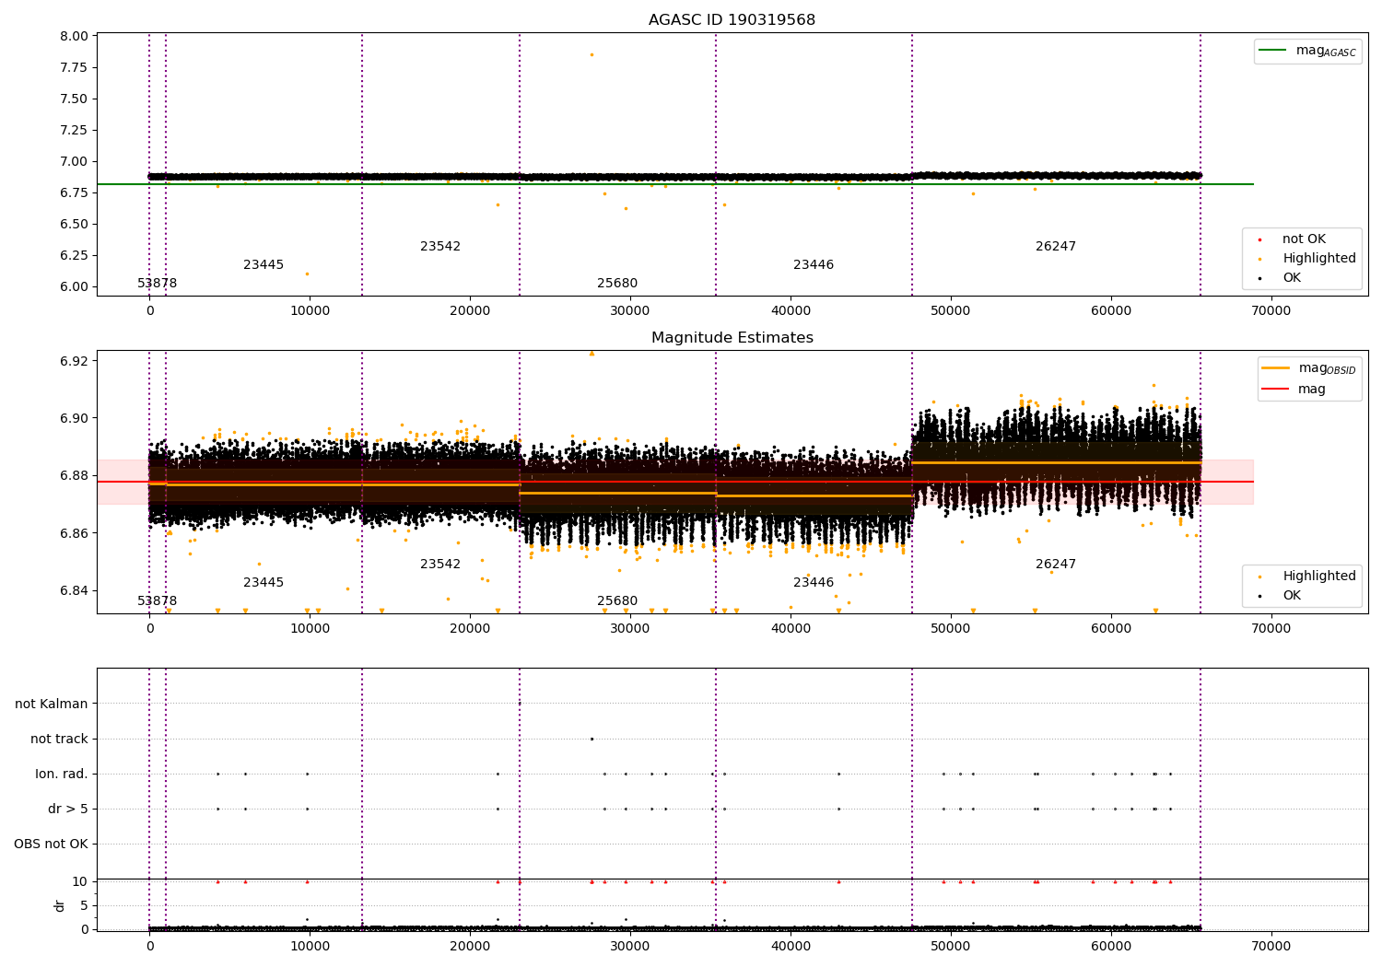
Task: Click the 7.25 y-axis tick label
Action: tap(74, 131)
